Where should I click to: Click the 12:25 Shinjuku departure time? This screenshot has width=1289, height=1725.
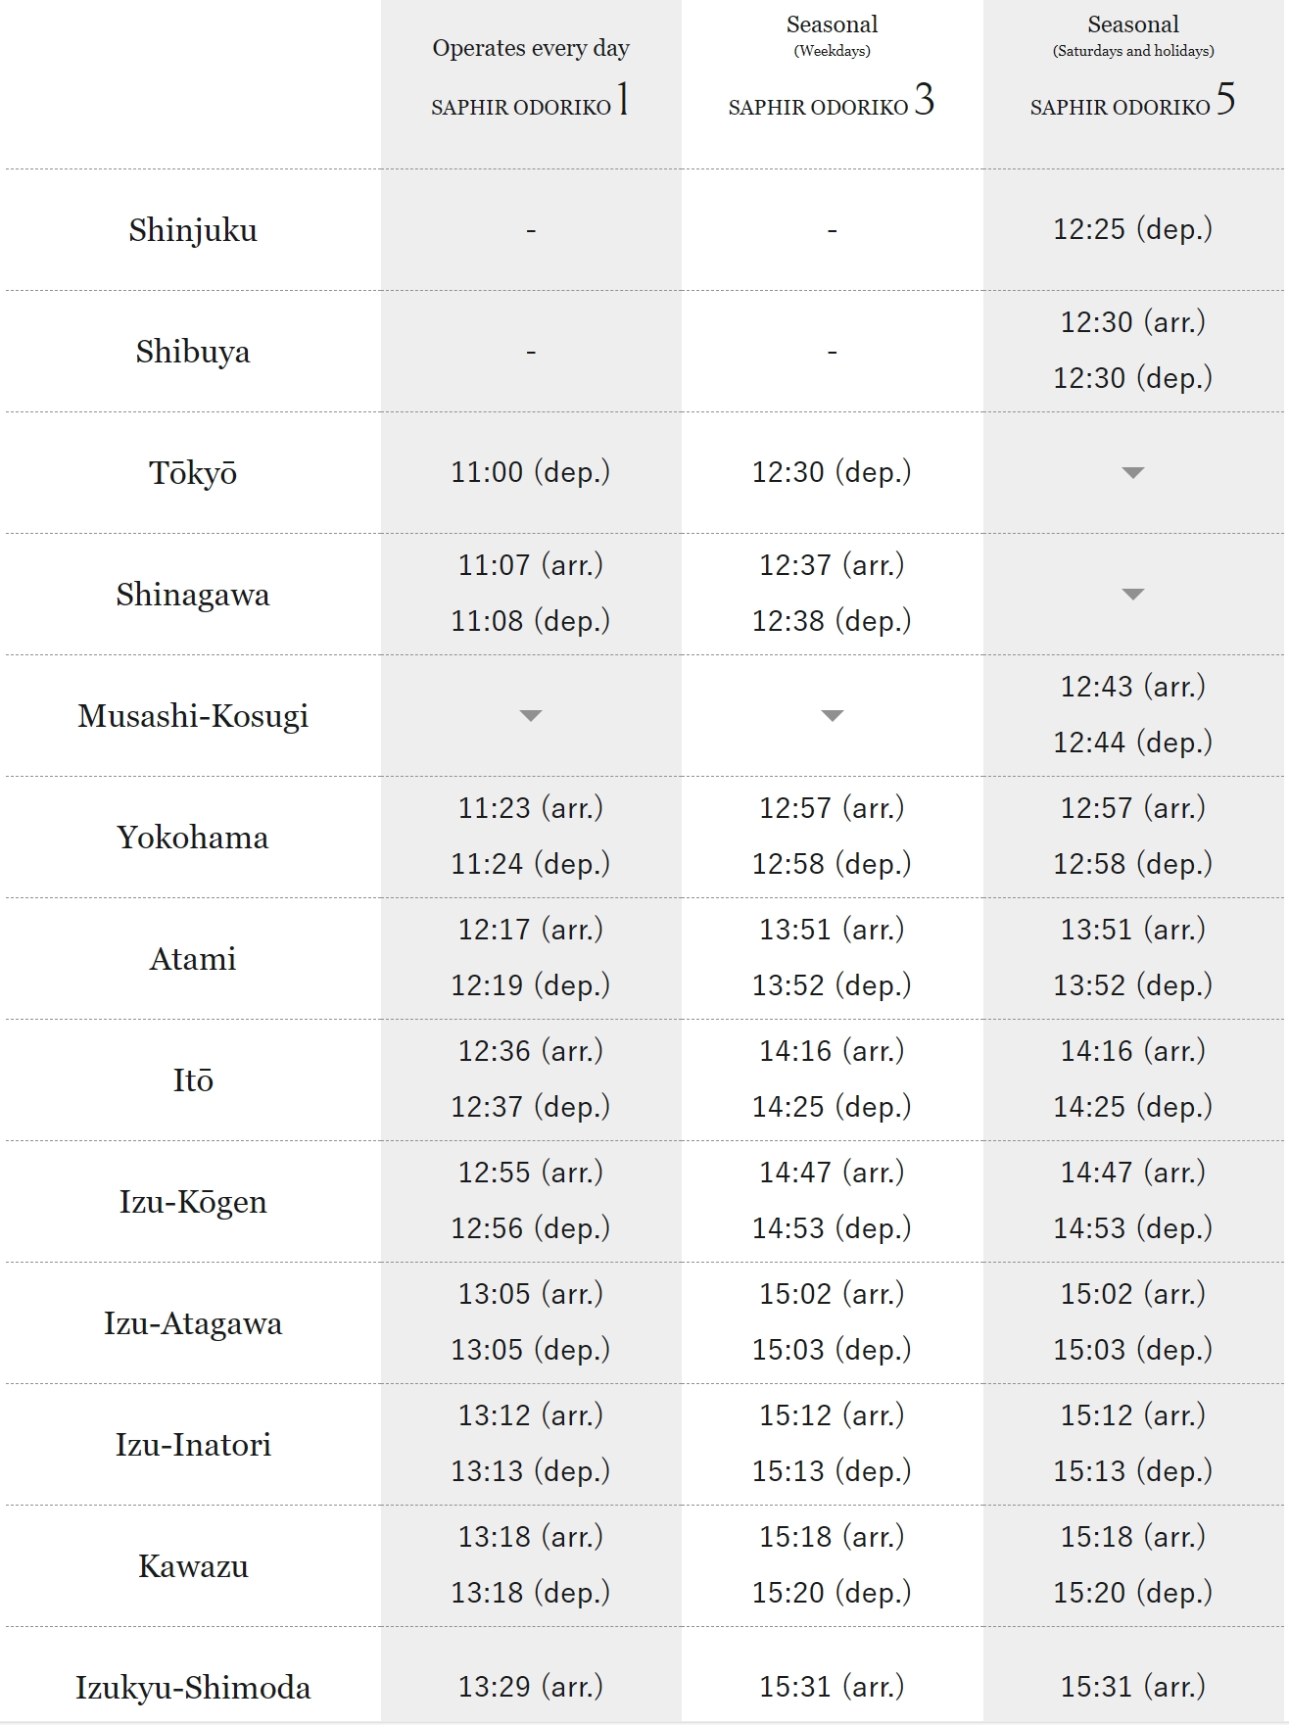[x=1132, y=229]
